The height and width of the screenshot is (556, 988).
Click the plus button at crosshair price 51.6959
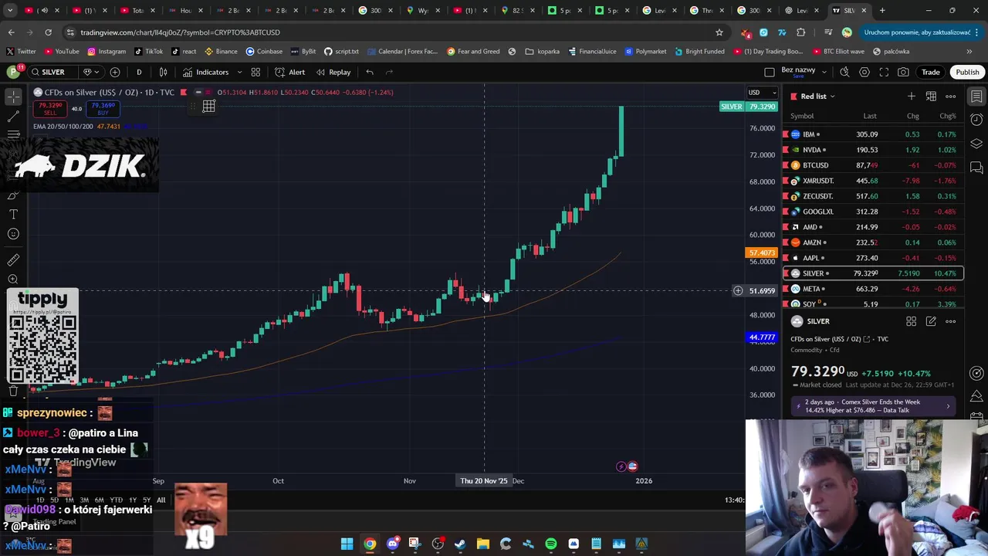(738, 291)
